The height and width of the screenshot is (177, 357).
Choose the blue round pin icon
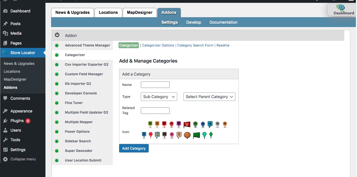(x=203, y=125)
